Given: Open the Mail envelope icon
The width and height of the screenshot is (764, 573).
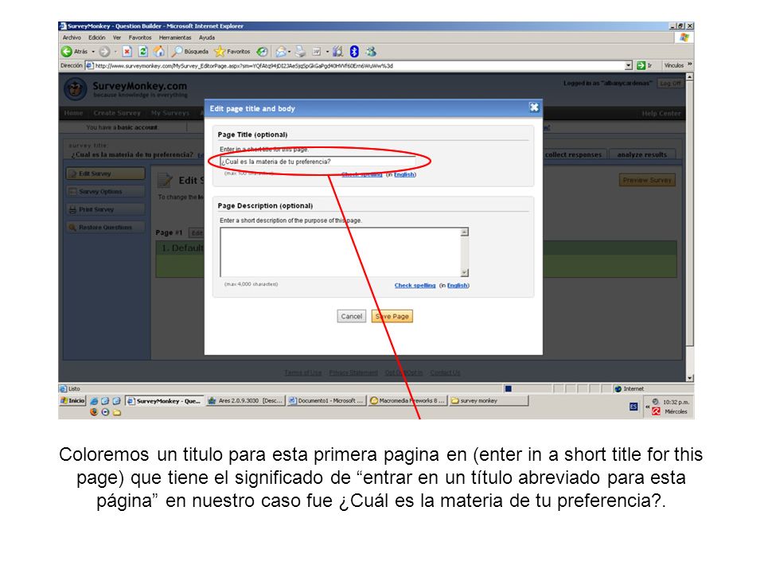Looking at the screenshot, I should tap(281, 51).
